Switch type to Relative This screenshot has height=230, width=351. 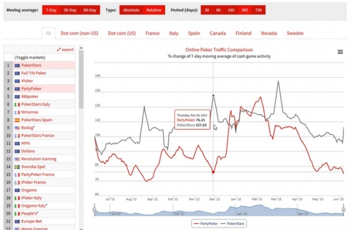point(154,10)
